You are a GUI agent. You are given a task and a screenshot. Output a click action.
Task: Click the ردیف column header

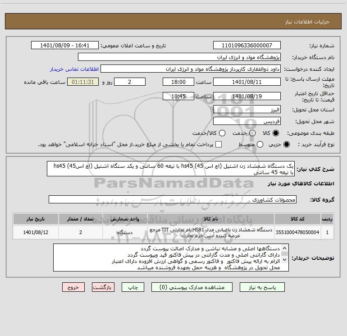[x=327, y=219]
